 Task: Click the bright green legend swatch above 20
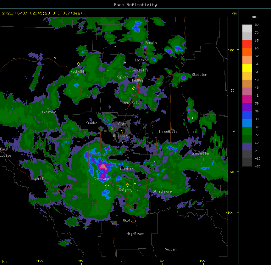[x=247, y=131]
